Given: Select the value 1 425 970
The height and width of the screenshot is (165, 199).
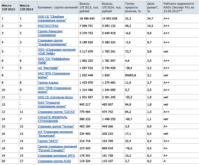Looking at the screenshot, I should [x=86, y=83].
